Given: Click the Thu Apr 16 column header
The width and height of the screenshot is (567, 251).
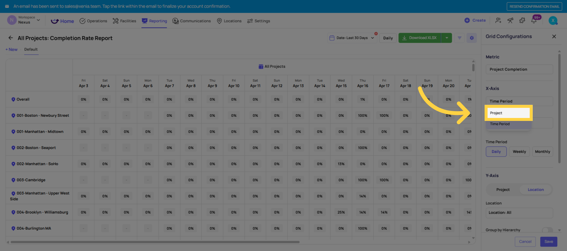Looking at the screenshot, I should point(363,83).
